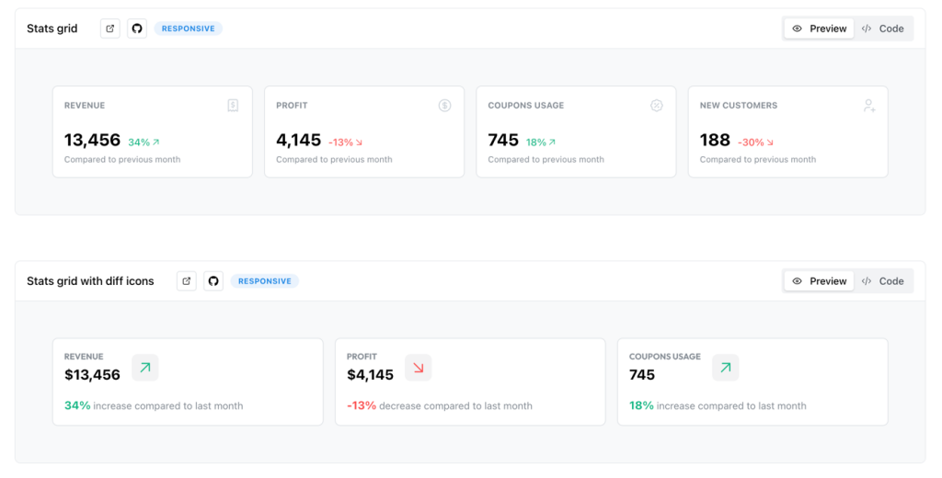This screenshot has width=942, height=478.
Task: Click Responsive badge on diff icons section
Action: 265,281
